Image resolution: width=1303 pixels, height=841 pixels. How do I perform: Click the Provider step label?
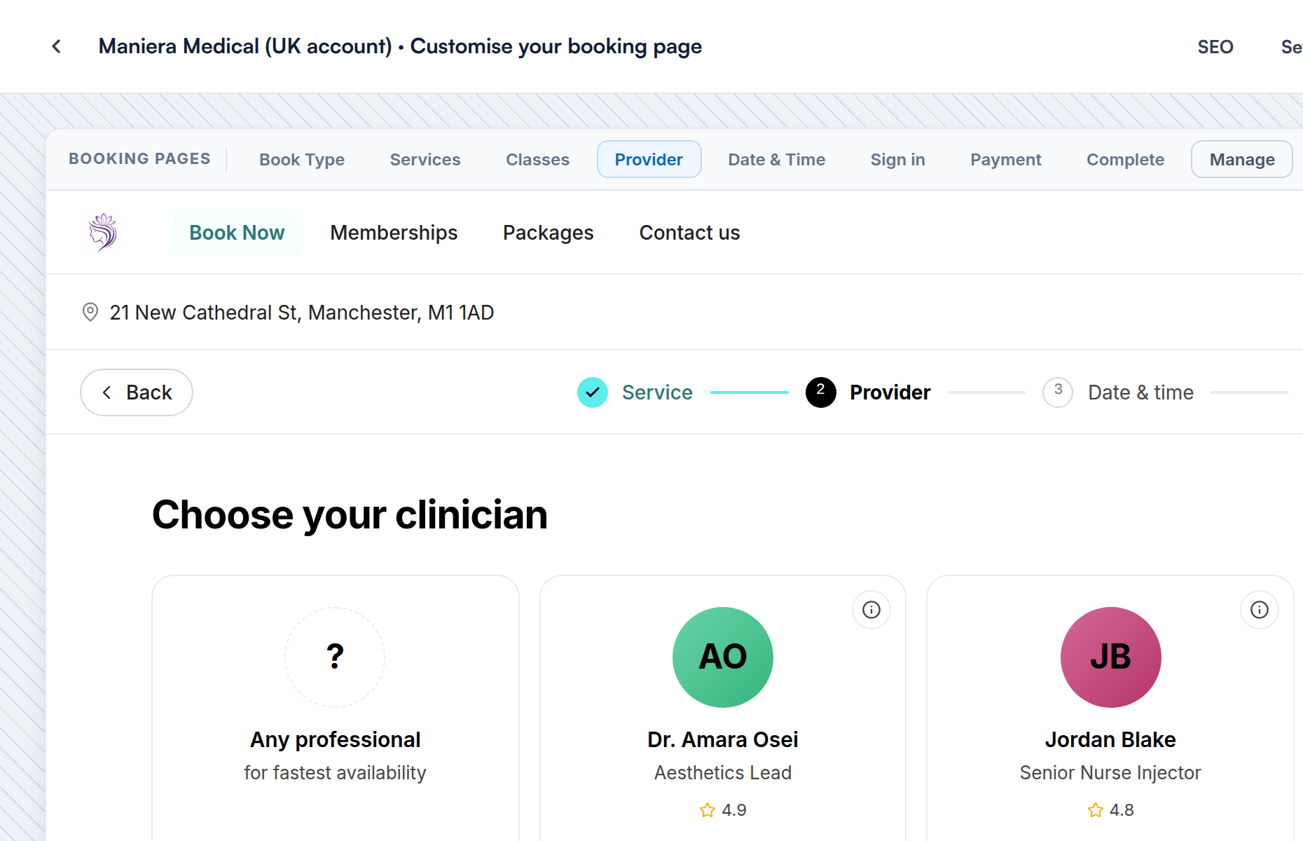pos(890,392)
